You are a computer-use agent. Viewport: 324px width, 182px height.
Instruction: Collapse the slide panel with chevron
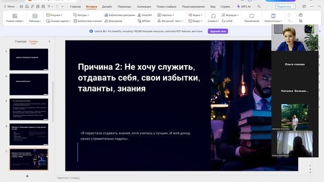click(x=50, y=41)
